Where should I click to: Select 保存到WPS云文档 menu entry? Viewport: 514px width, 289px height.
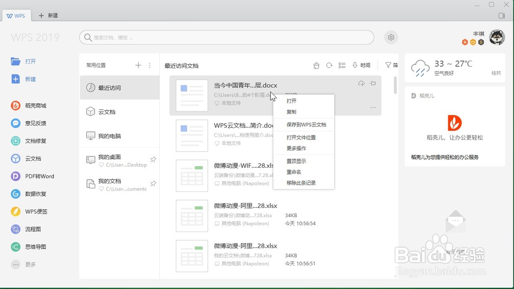pyautogui.click(x=304, y=125)
